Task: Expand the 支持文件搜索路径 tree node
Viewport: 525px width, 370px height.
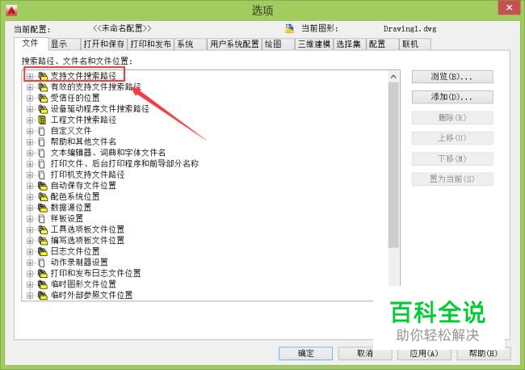Action: pyautogui.click(x=30, y=77)
